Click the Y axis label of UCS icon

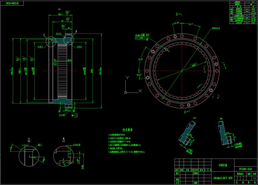tap(127, 78)
